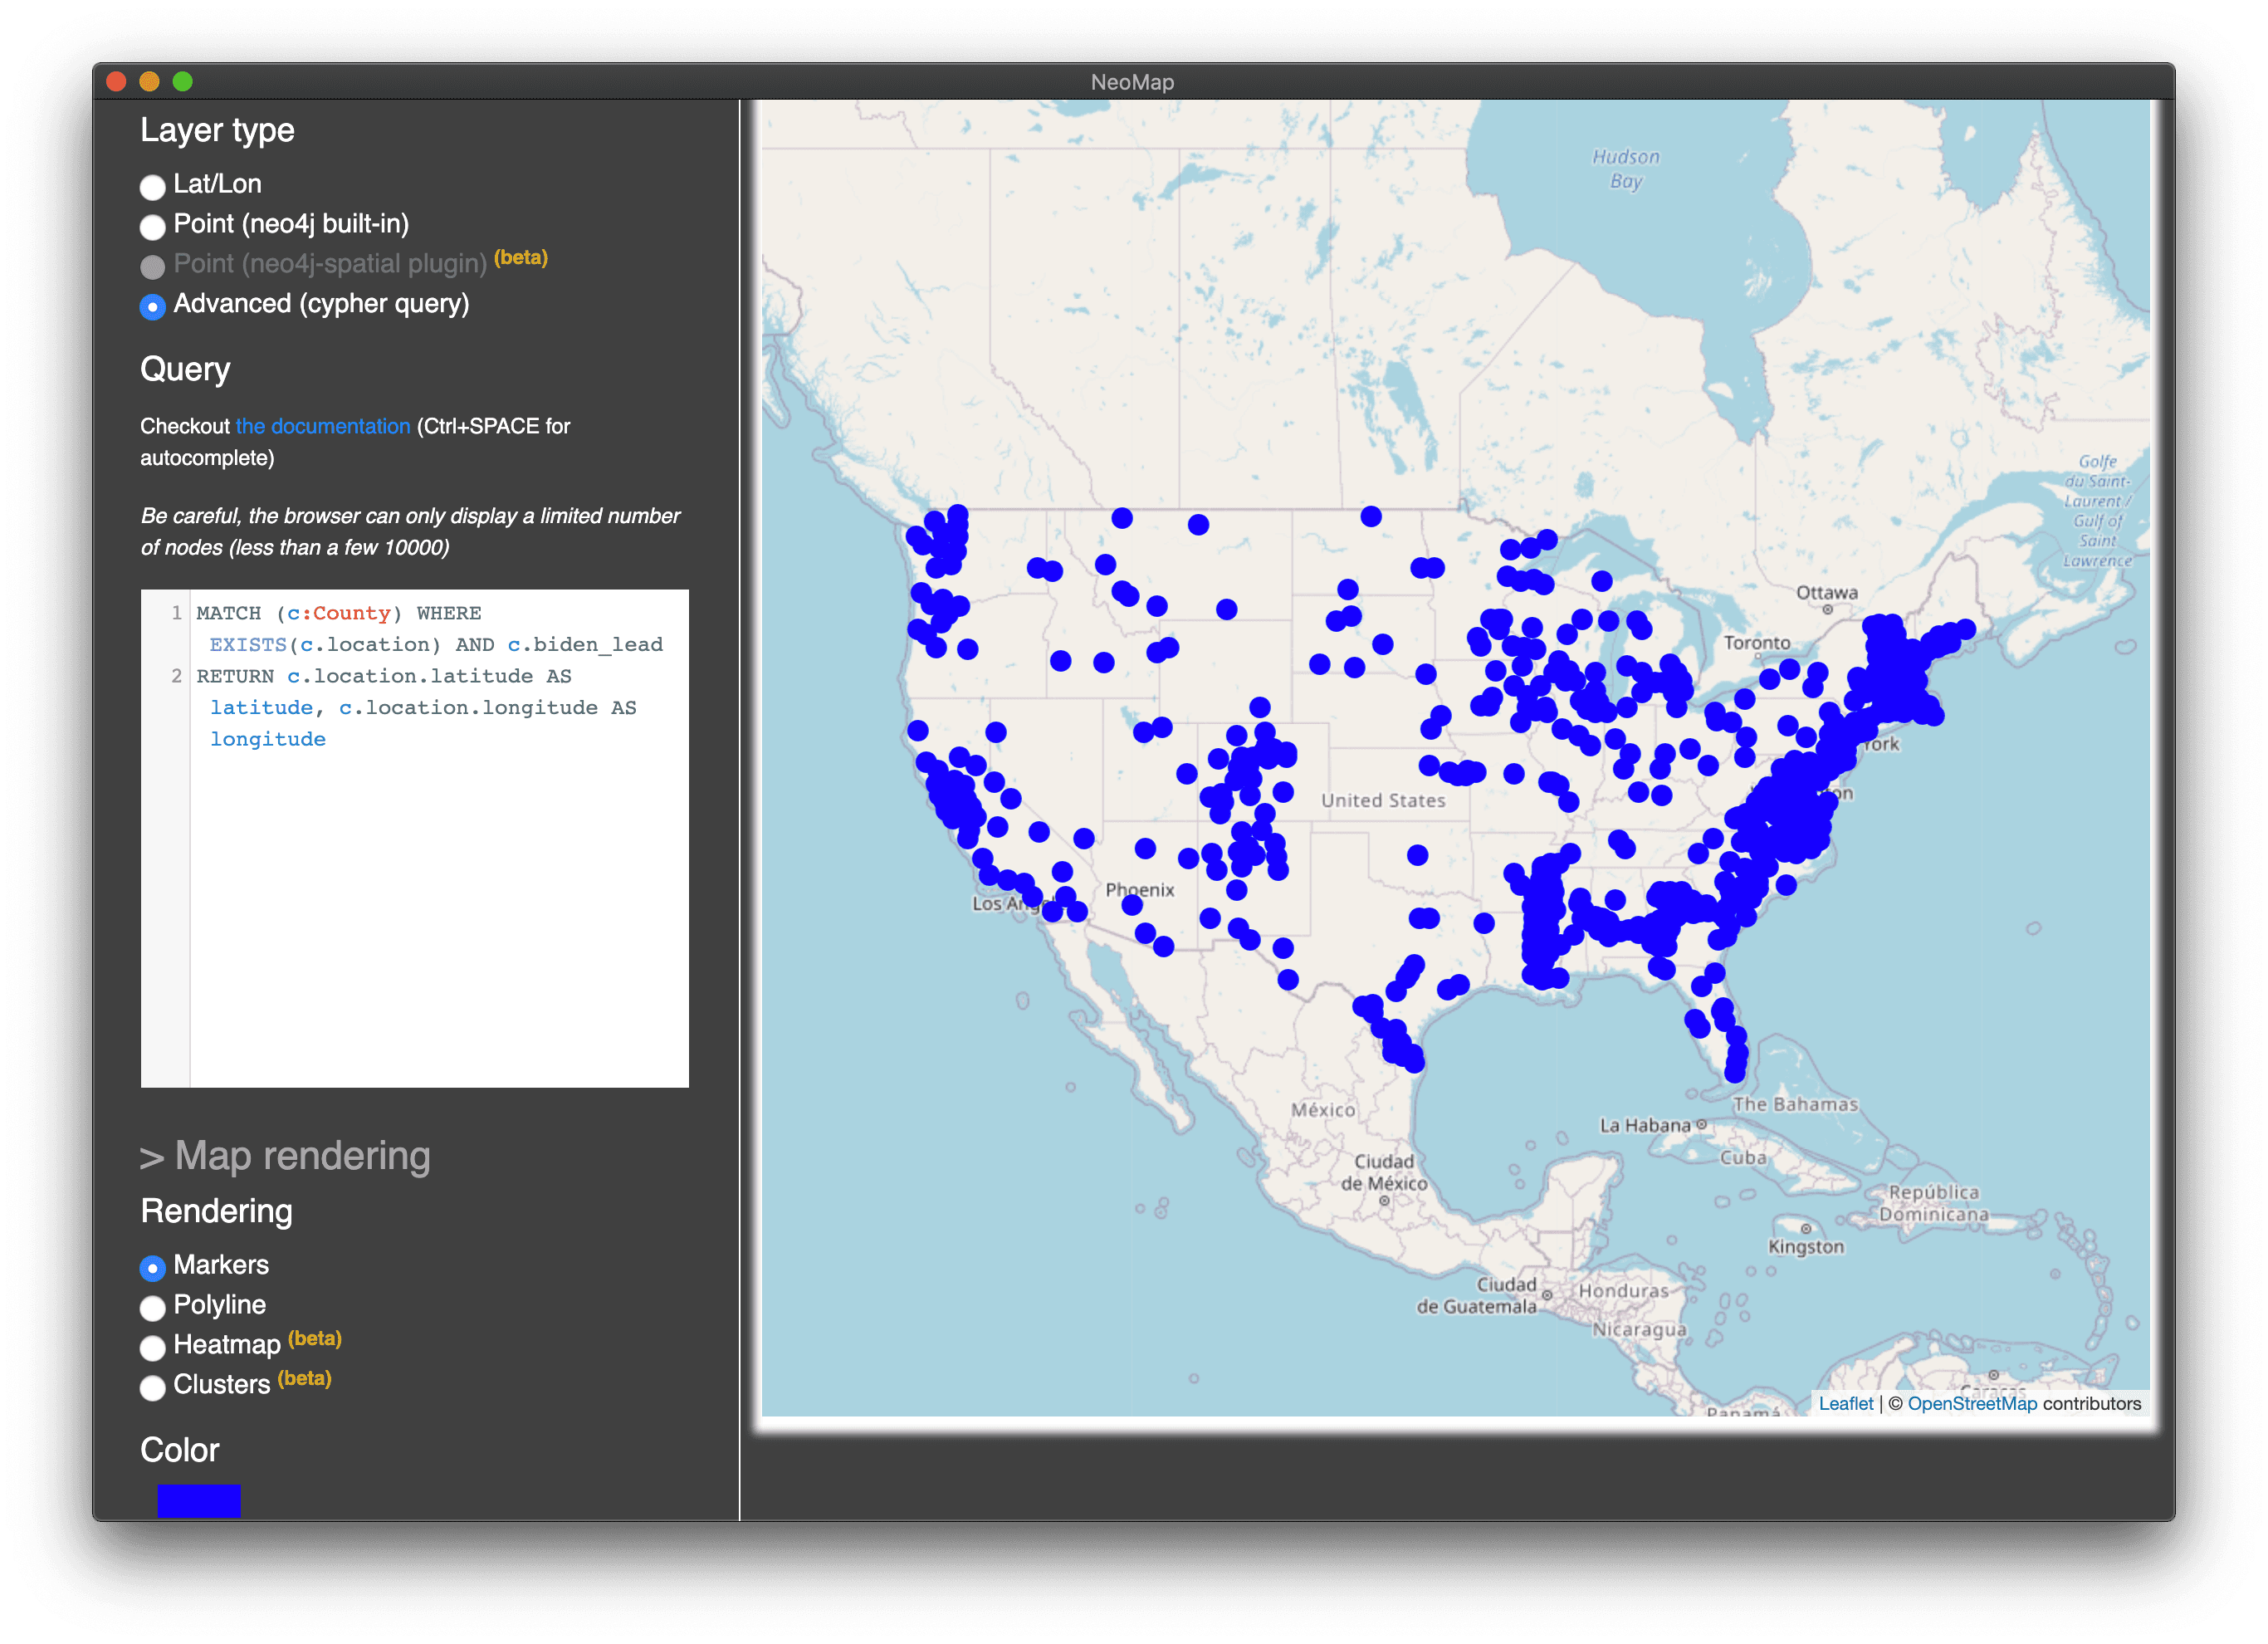Click the red close window button
This screenshot has width=2268, height=1644.
click(x=116, y=82)
